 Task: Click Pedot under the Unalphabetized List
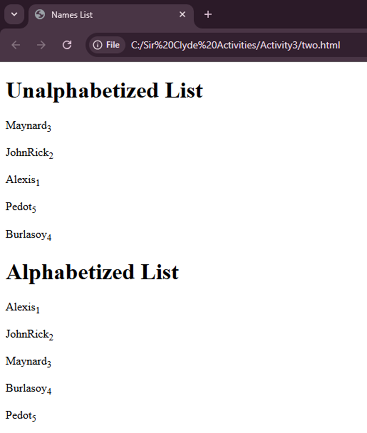21,207
